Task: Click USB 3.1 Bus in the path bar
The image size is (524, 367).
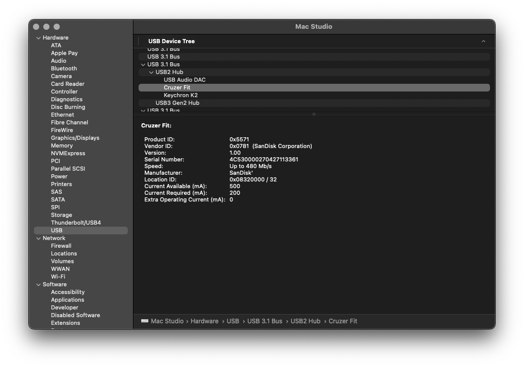Action: tap(265, 321)
